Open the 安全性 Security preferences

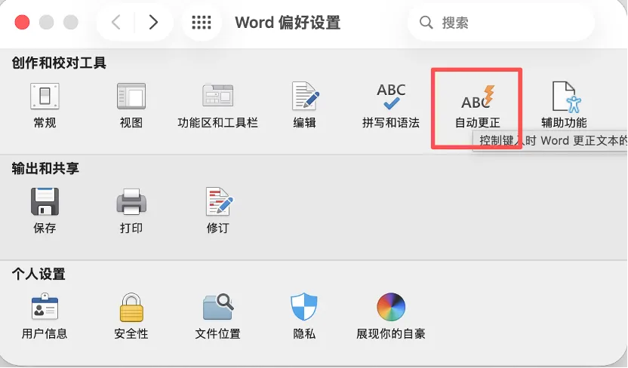(x=131, y=317)
